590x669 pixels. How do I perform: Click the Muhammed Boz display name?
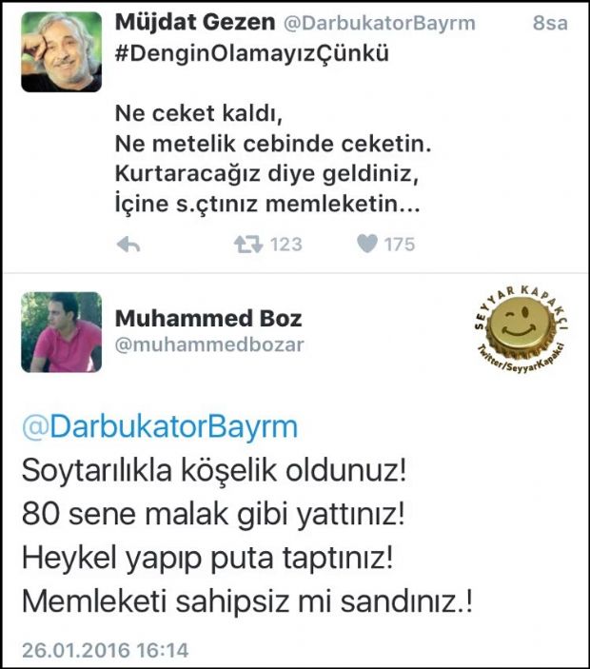(208, 318)
